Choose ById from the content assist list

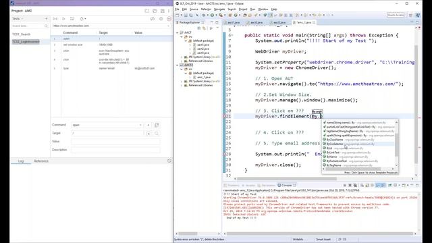358,148
